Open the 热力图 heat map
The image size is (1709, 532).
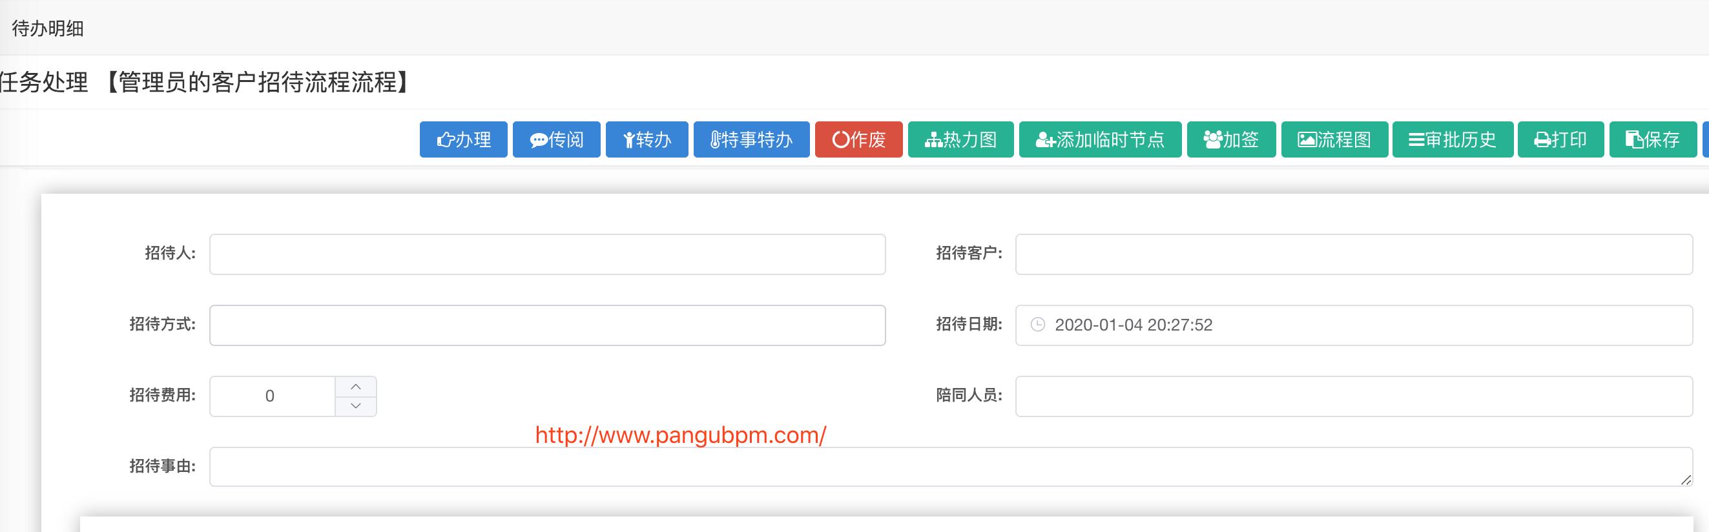click(960, 139)
